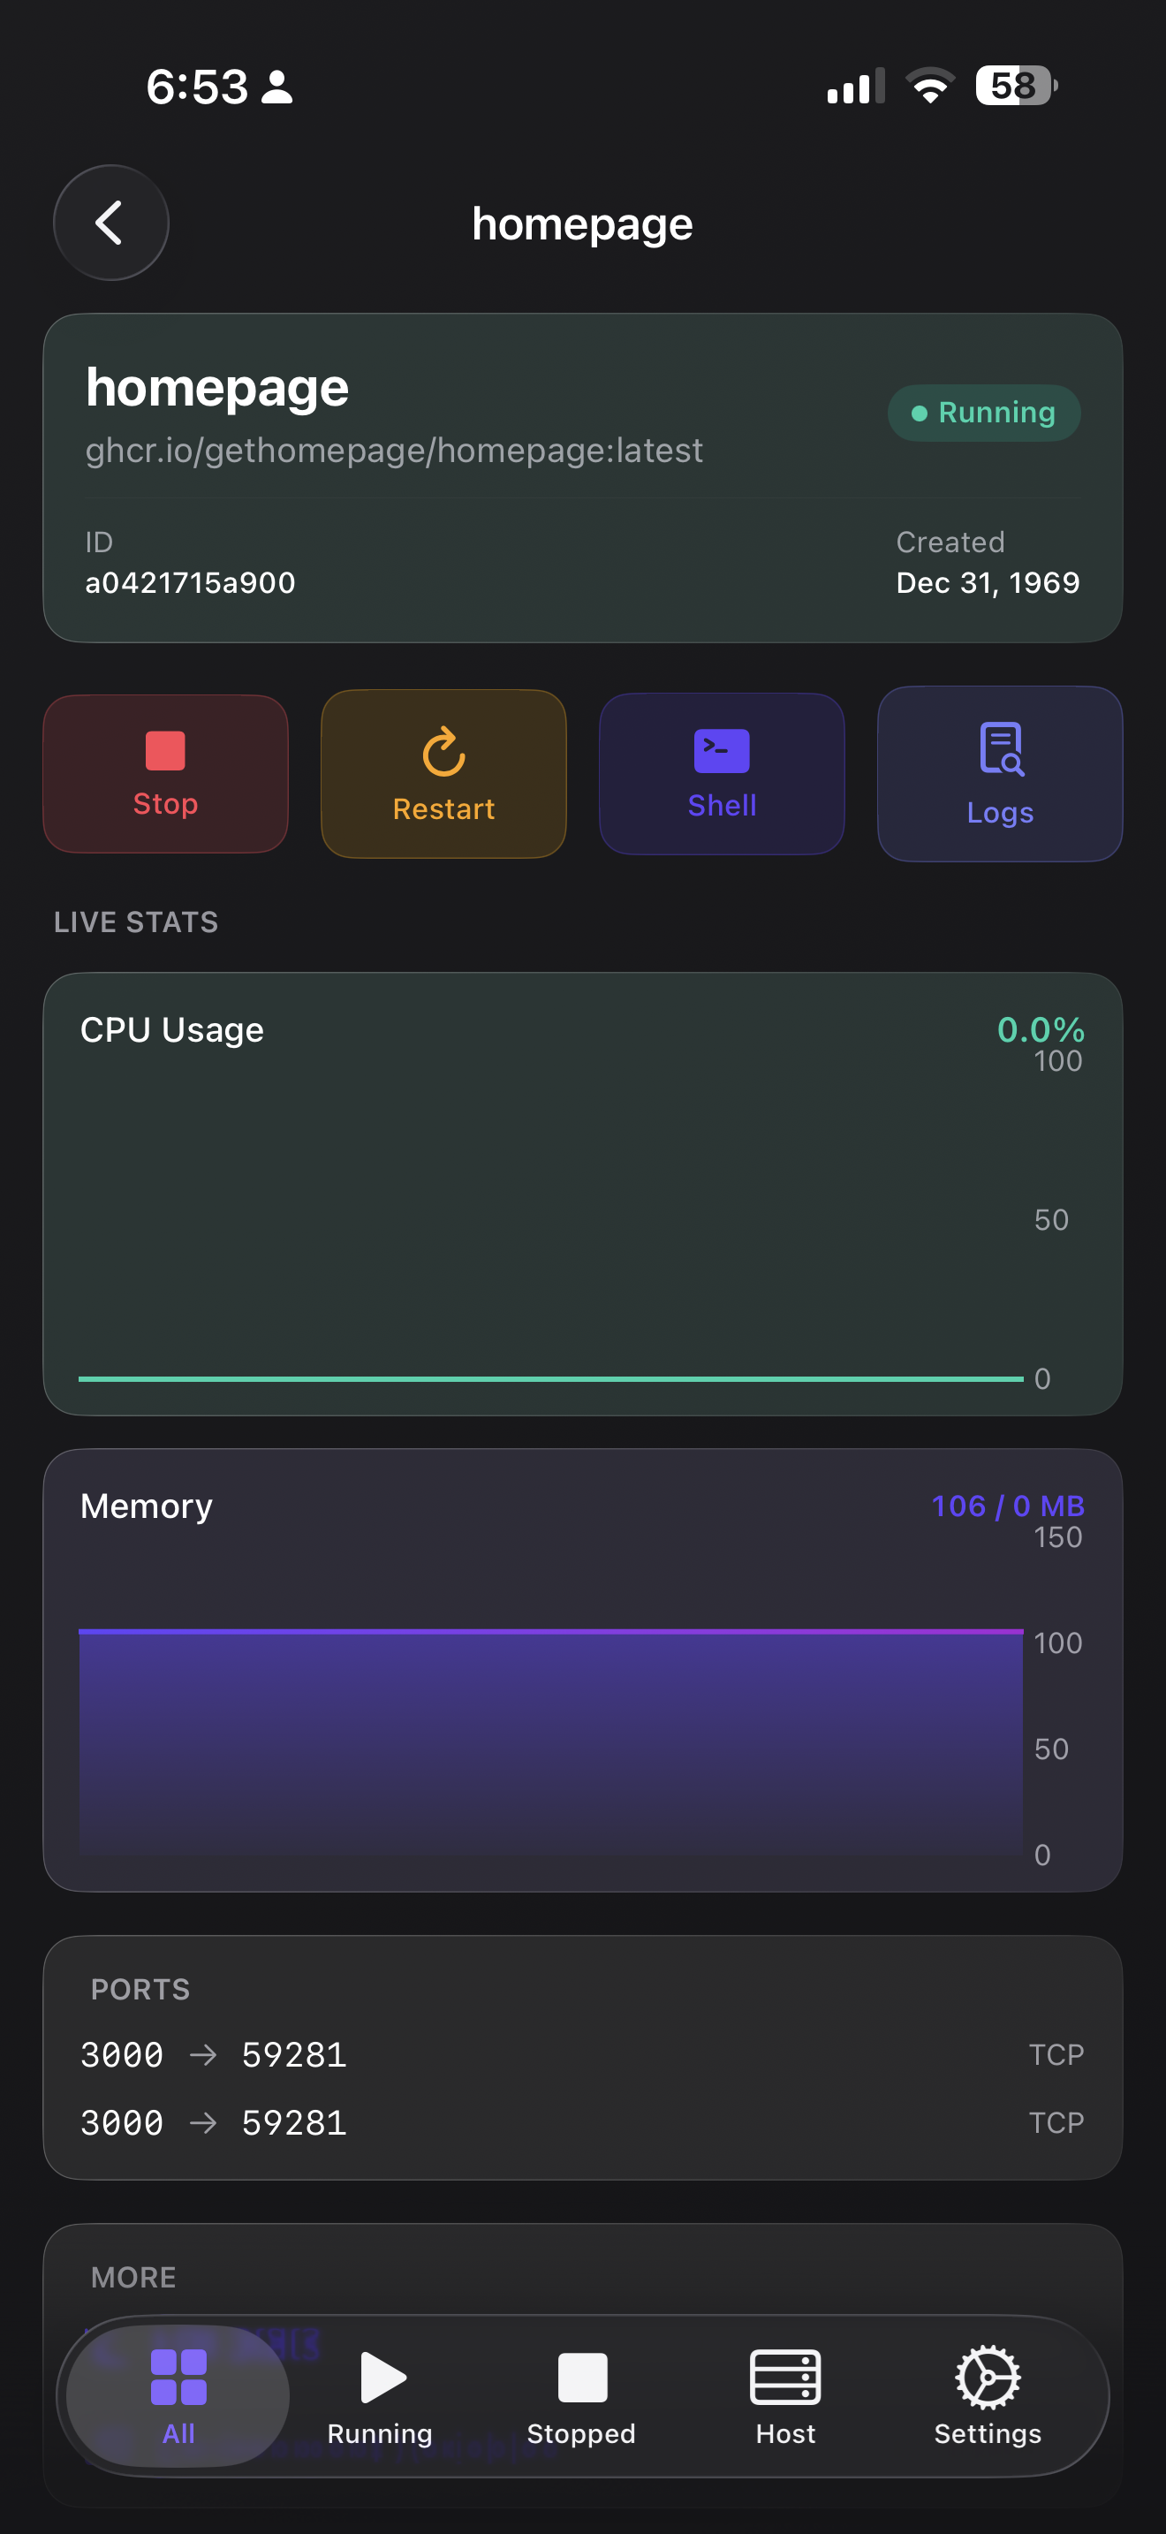Screen dimensions: 1166x2534
Task: Tap the battery indicator in status bar
Action: [x=1016, y=86]
